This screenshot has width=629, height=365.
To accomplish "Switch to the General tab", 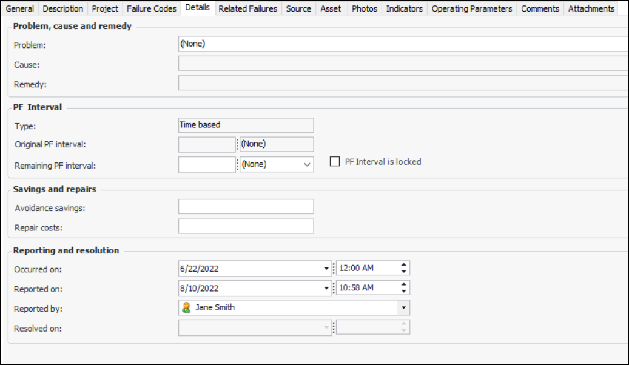I will [19, 9].
